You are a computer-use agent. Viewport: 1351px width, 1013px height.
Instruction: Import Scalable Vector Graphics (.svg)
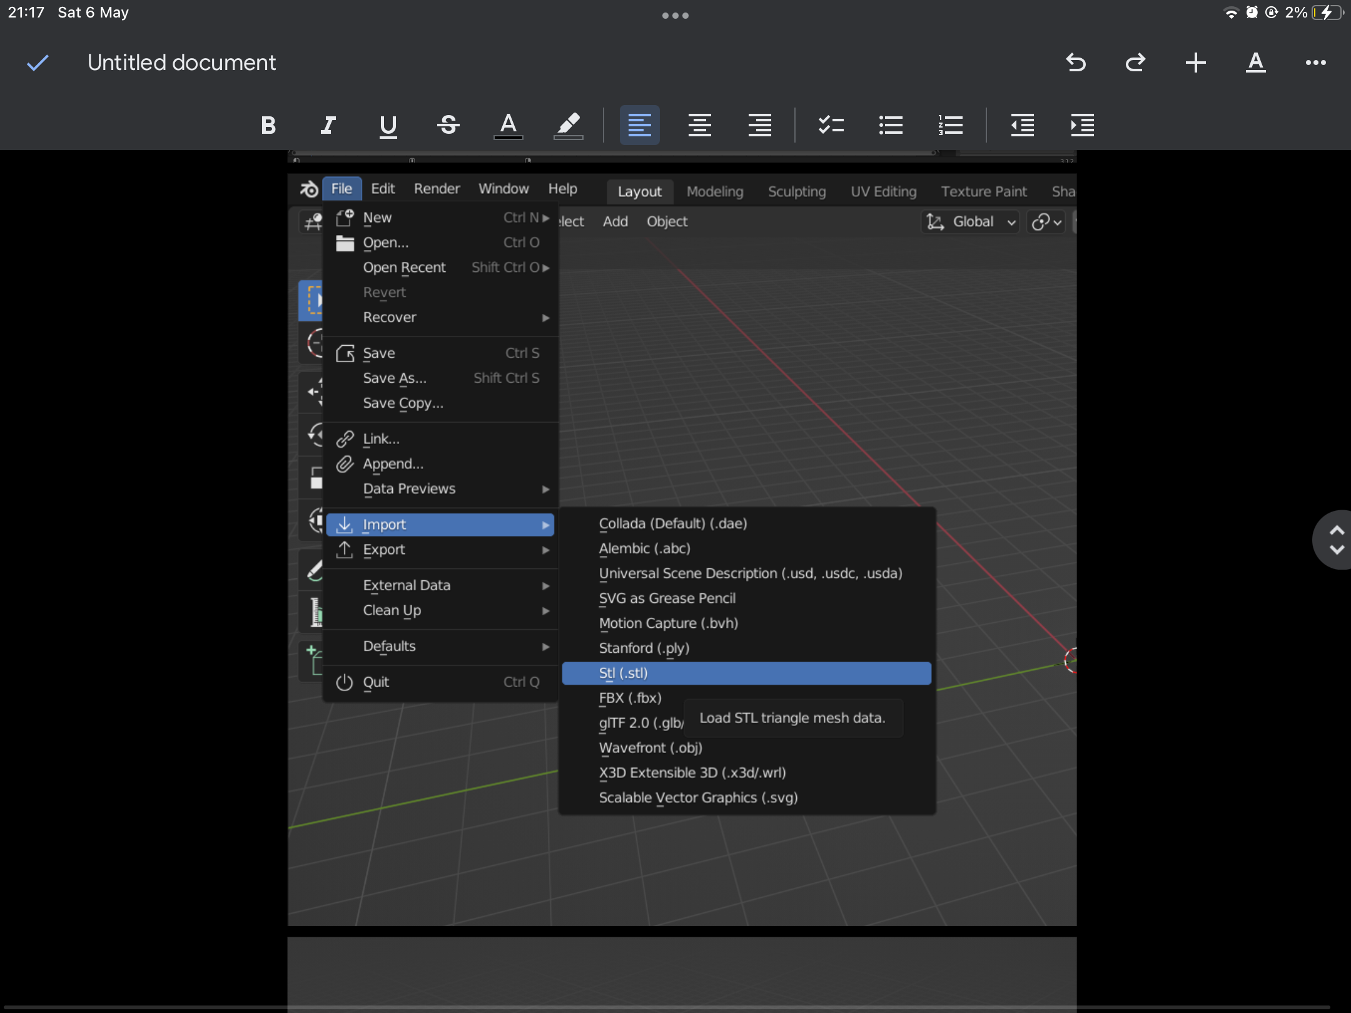(x=747, y=798)
